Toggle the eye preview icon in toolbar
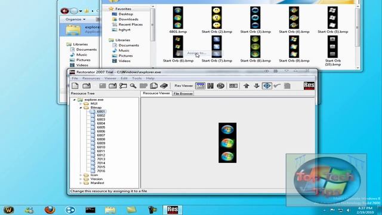Viewport: 382px width, 215px height. pos(267,86)
